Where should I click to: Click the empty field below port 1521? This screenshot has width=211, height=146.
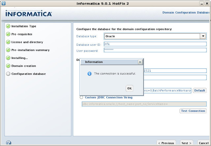175,78
